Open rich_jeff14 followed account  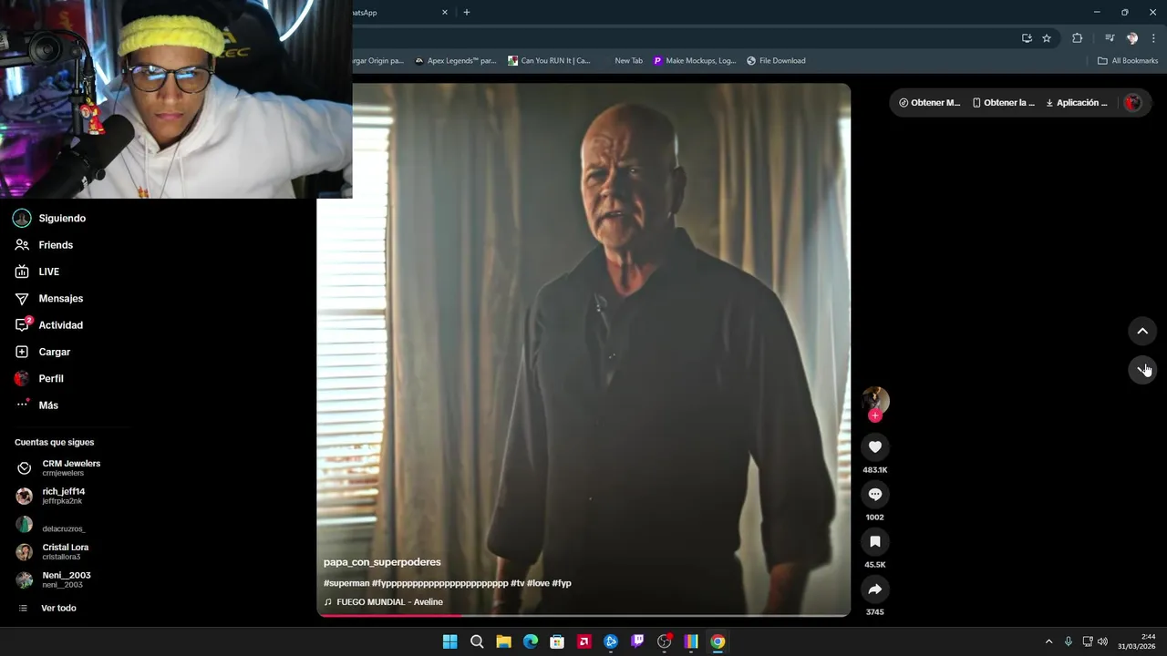51,496
